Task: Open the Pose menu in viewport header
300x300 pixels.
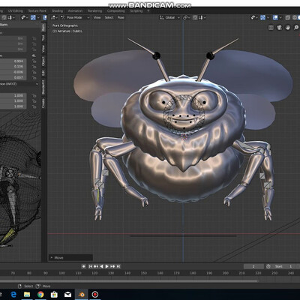Action: coord(121,17)
